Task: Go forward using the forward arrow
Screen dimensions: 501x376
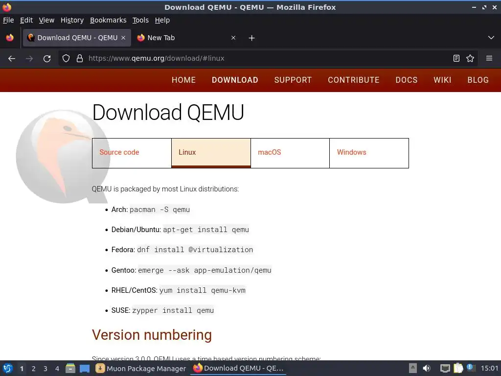Action: [29, 59]
